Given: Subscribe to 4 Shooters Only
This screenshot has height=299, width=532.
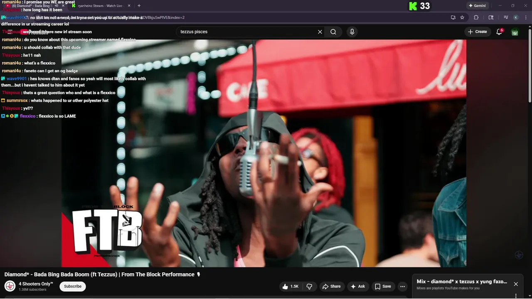Looking at the screenshot, I should click(x=73, y=286).
